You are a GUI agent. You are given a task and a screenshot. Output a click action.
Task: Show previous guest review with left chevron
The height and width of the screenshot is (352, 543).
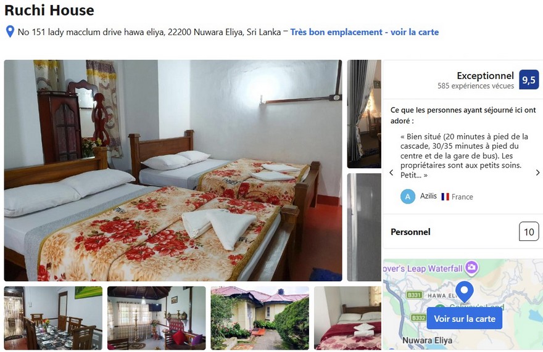click(391, 173)
